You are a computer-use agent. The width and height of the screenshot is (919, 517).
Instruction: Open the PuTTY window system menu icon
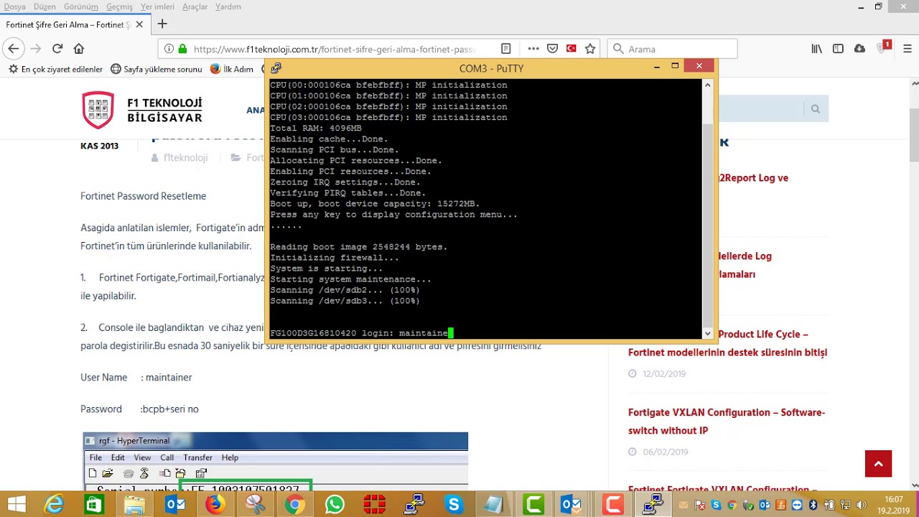point(276,68)
